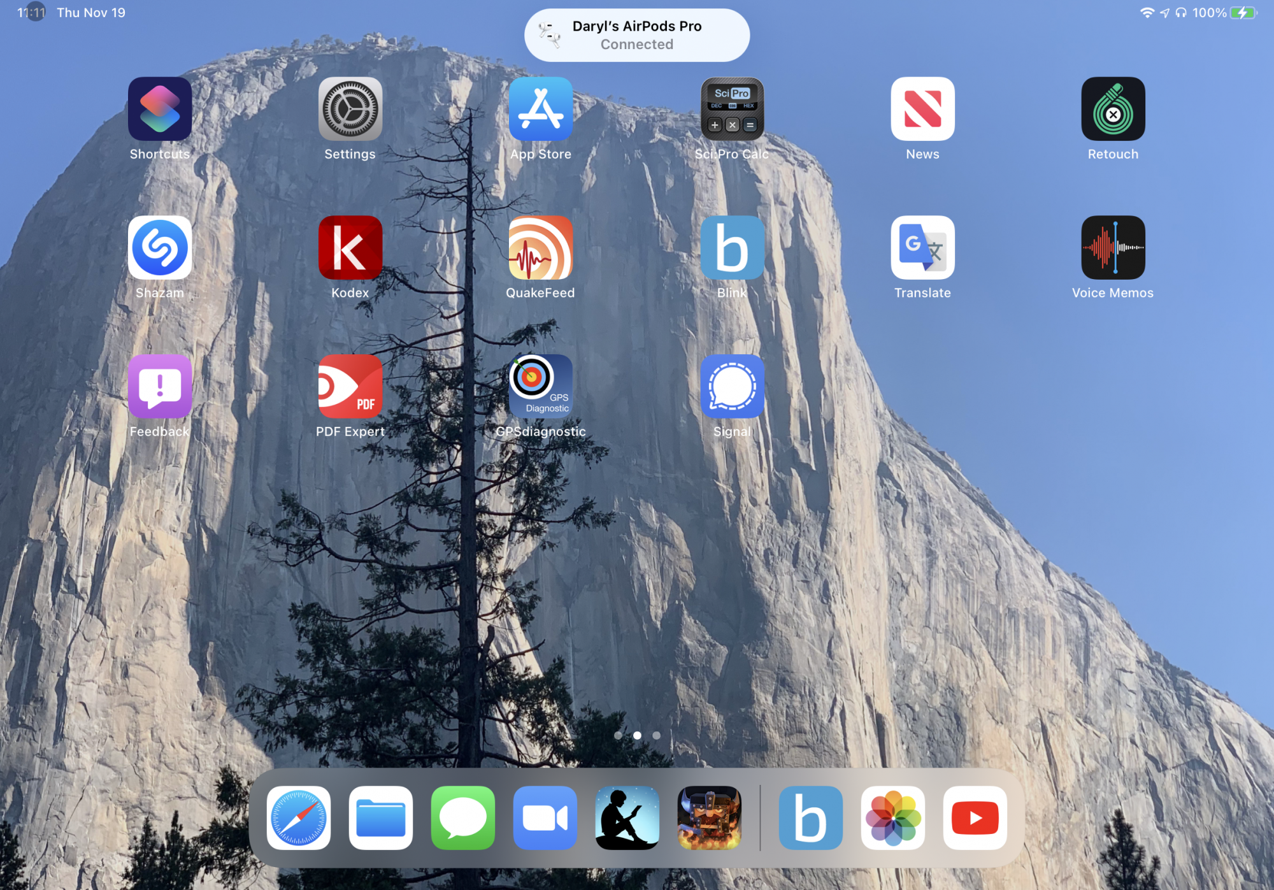Open the Shortcuts app

coord(159,109)
